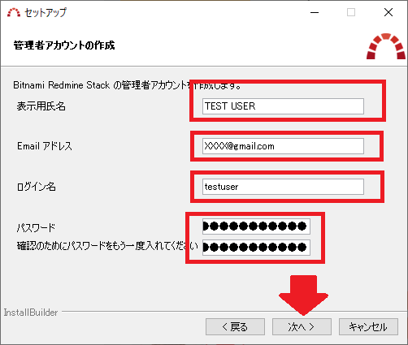
Task: Click the セットアップ window title text
Action: (x=46, y=12)
